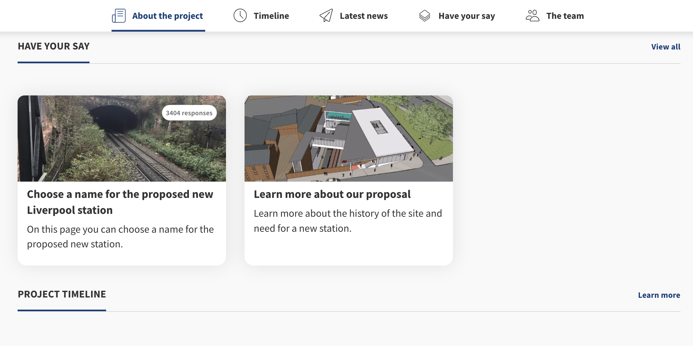
Task: Open the About the project tab
Action: [x=158, y=16]
